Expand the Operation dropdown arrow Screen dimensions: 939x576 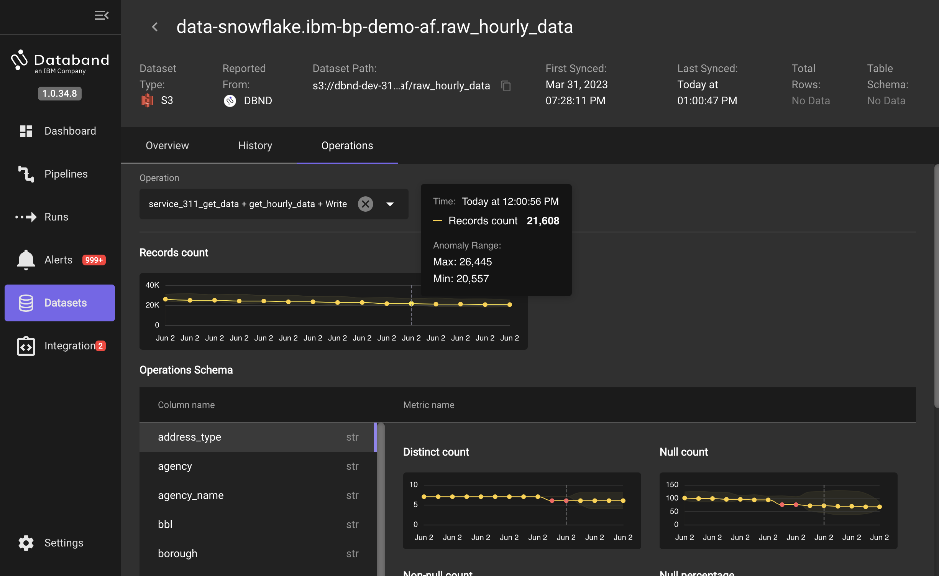390,204
